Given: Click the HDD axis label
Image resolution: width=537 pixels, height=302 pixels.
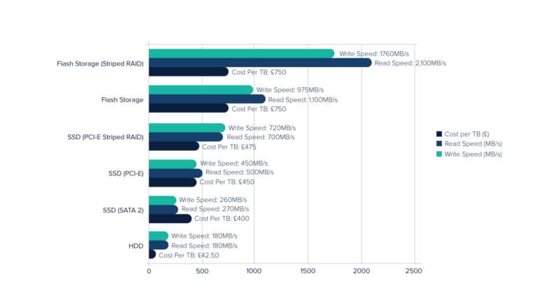Looking at the screenshot, I should tap(136, 246).
